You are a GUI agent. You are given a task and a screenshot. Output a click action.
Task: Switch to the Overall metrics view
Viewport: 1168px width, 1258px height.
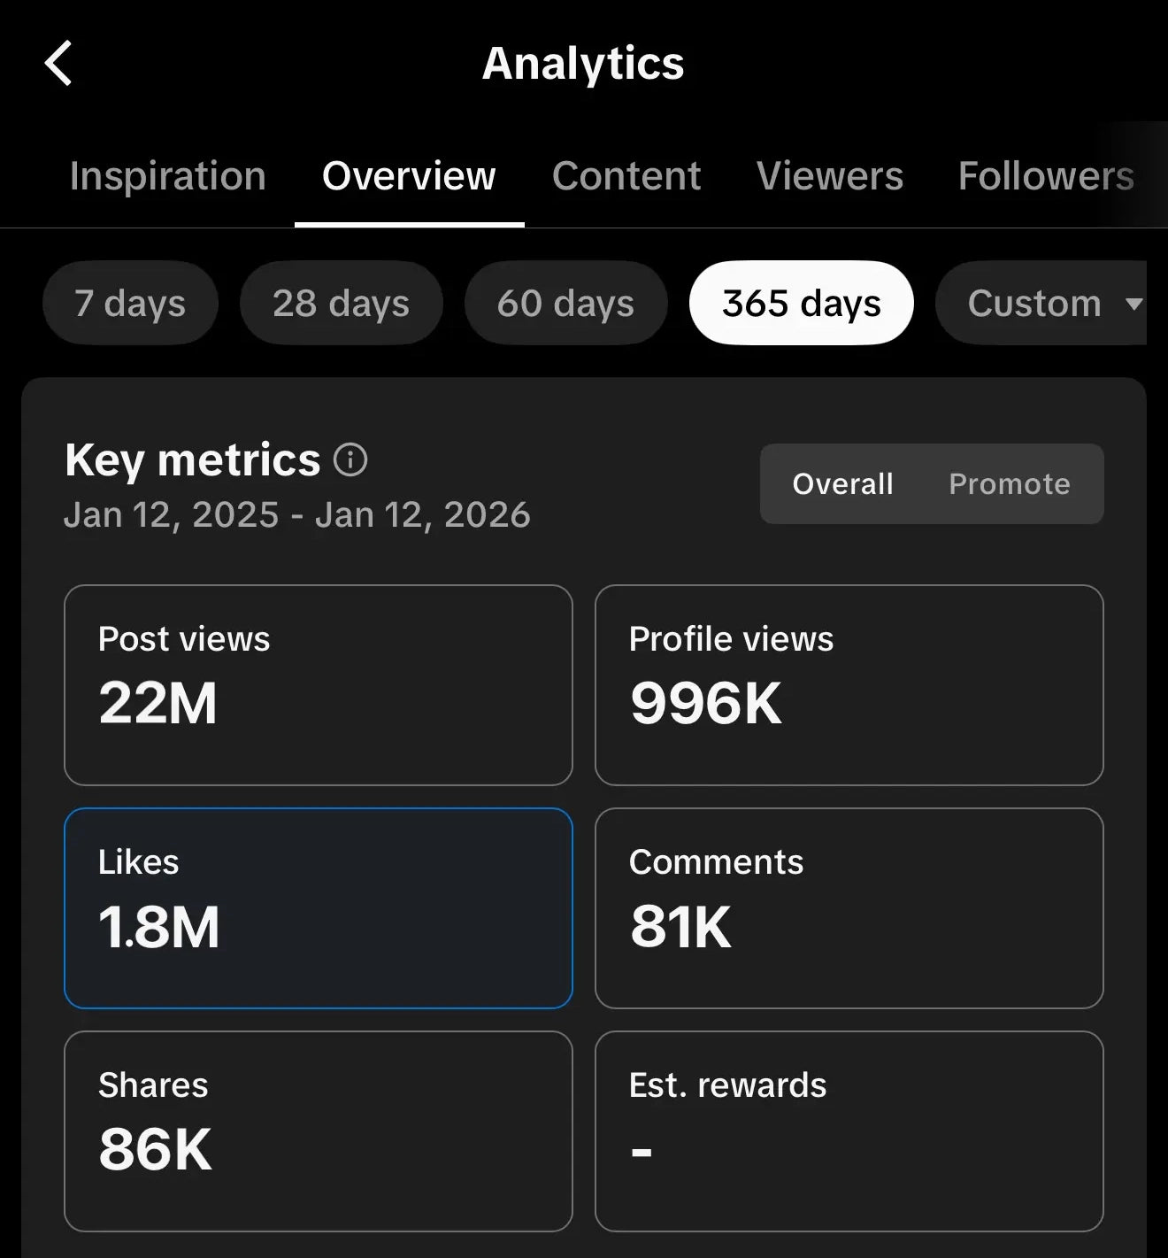coord(842,484)
